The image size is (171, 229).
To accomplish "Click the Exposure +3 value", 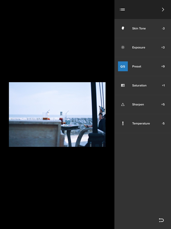I will point(163,47).
